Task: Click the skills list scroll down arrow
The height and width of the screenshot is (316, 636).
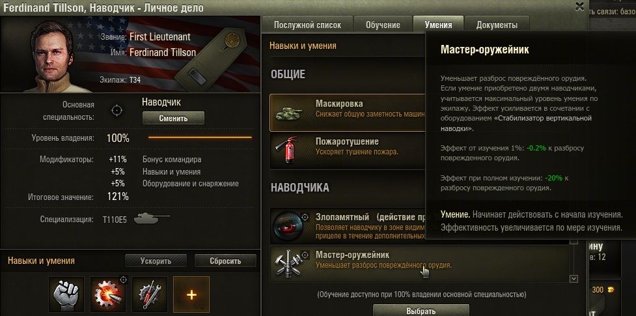Action: tap(574, 279)
